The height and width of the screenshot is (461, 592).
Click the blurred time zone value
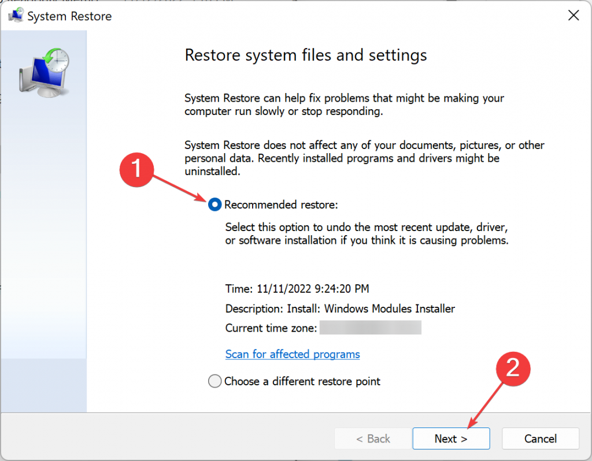371,328
